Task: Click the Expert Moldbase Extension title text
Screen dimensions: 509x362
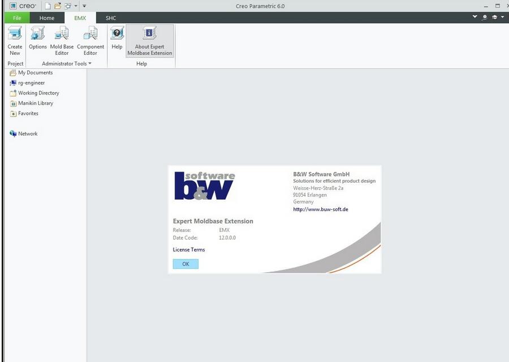Action: coord(213,221)
